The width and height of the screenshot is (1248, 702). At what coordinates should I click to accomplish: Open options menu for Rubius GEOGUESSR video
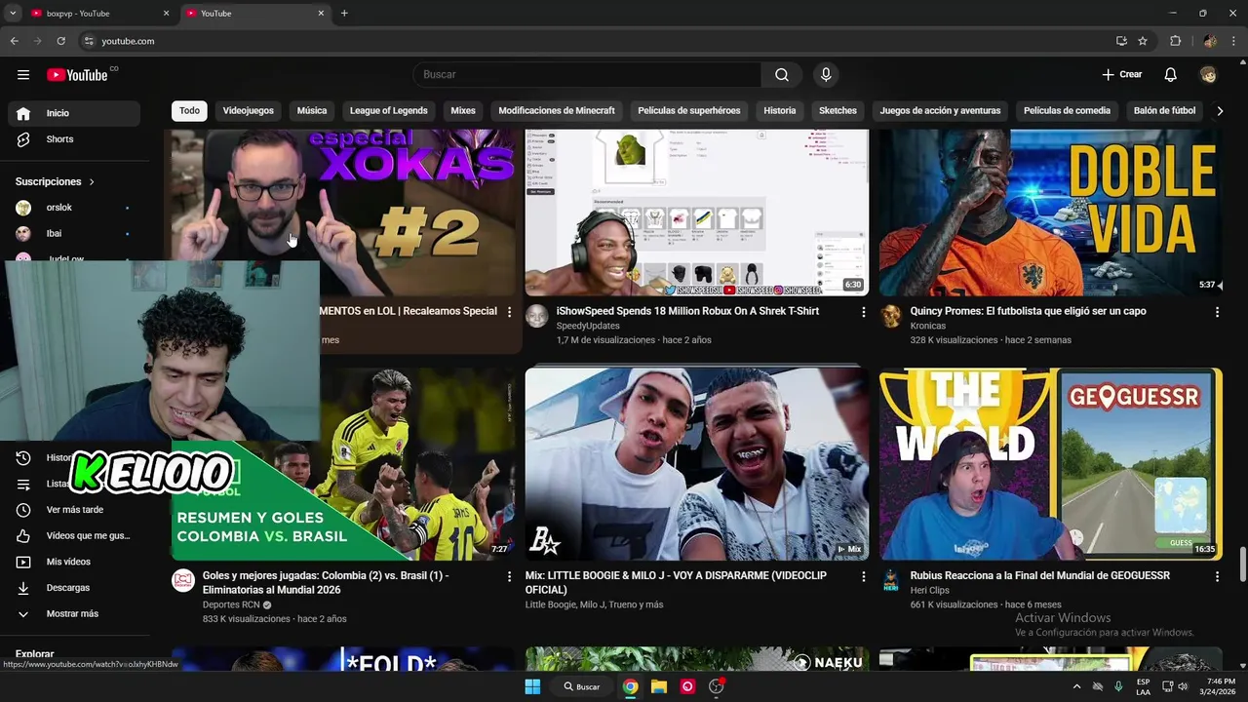[1217, 577]
